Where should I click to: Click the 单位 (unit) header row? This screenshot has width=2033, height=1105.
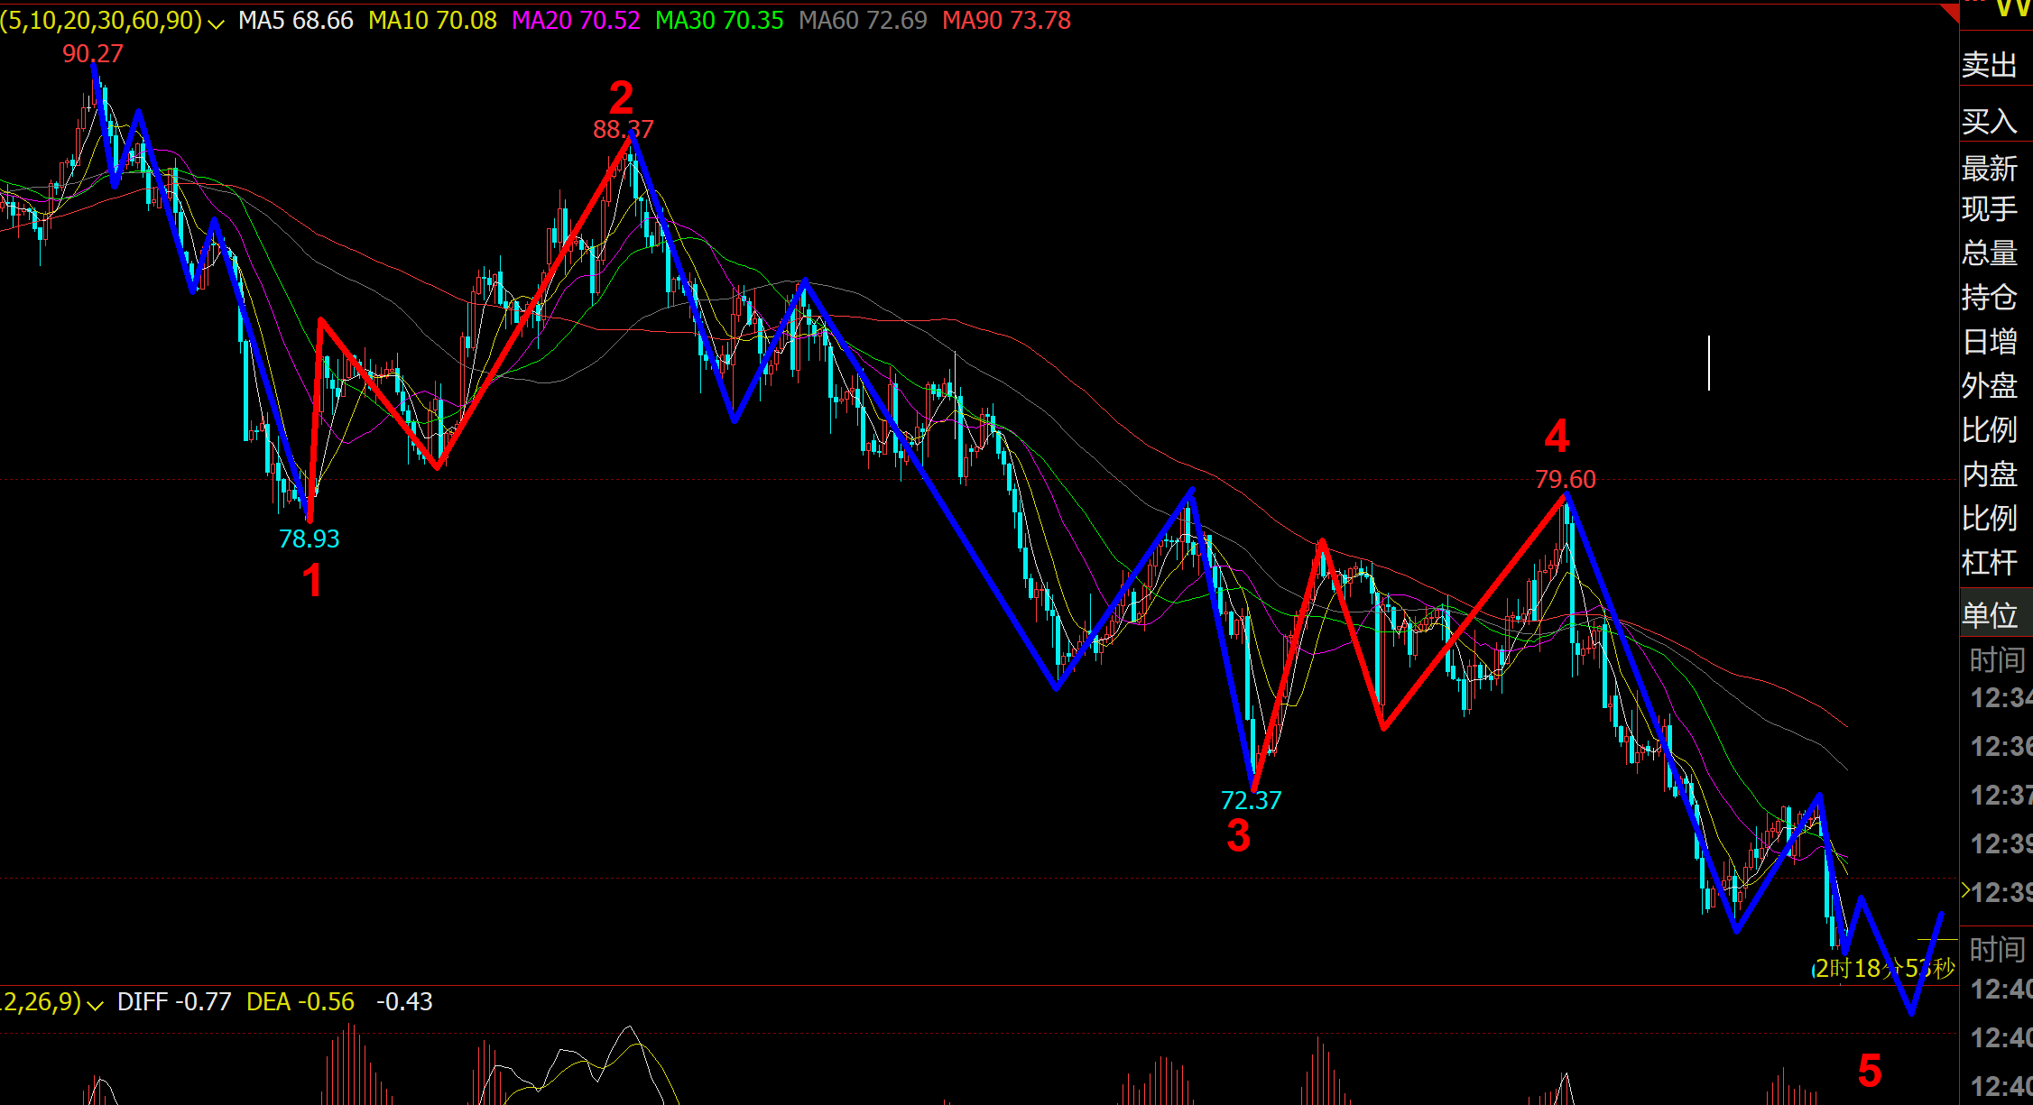(x=1996, y=615)
